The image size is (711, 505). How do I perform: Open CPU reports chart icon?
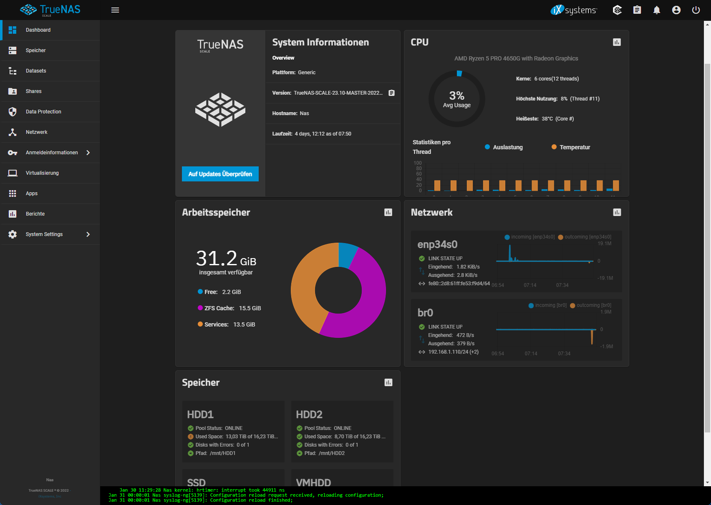[617, 42]
